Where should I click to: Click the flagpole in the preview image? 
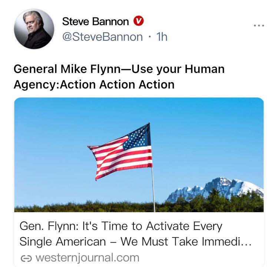point(153,190)
